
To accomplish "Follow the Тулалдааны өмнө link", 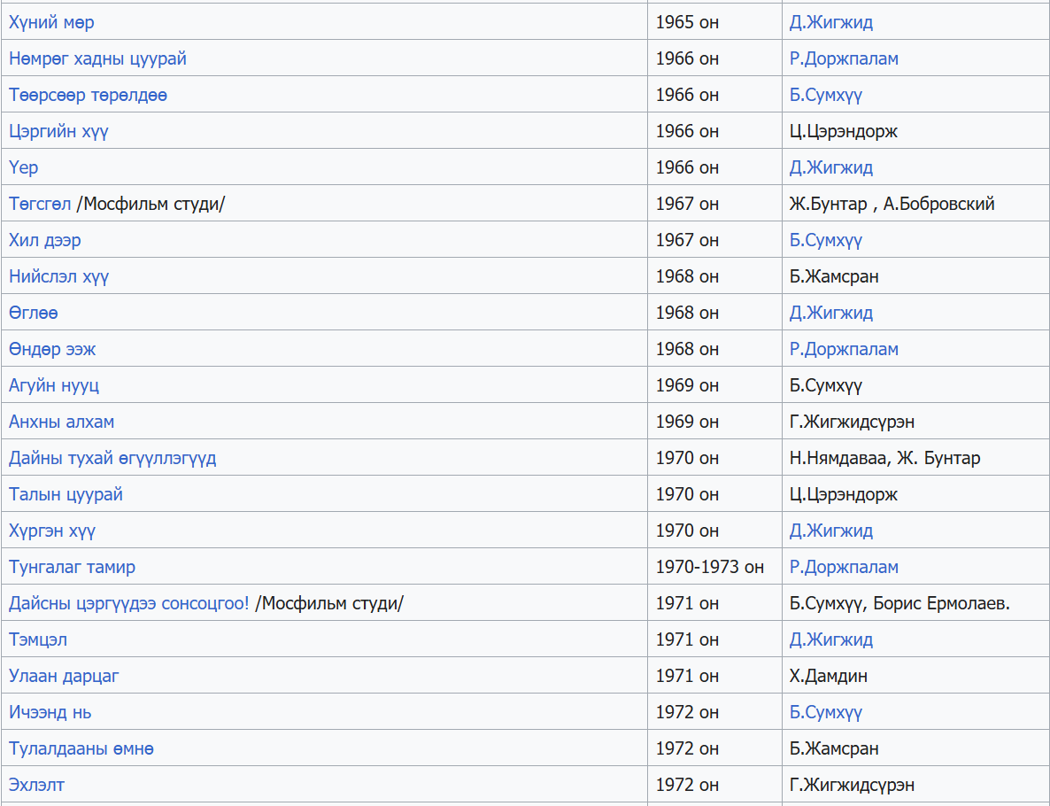I will [81, 748].
